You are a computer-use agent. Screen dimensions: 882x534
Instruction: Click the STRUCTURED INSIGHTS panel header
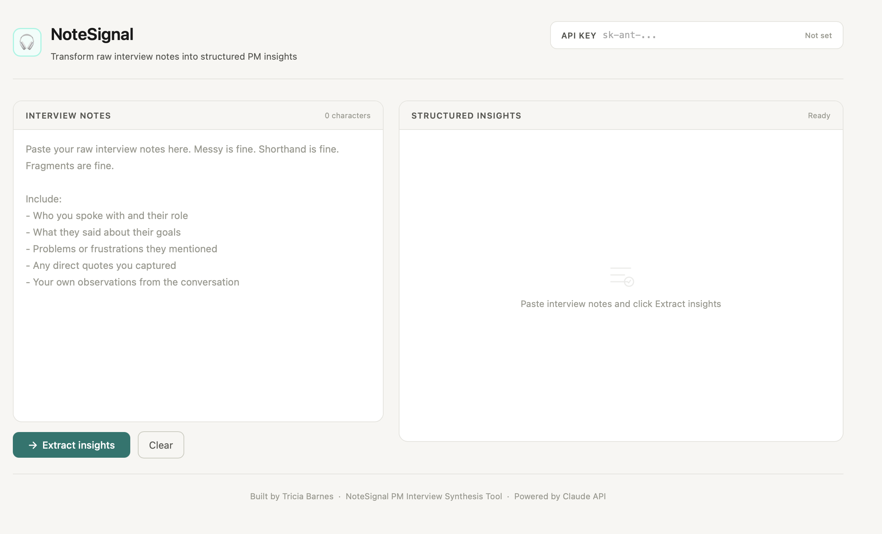point(466,116)
